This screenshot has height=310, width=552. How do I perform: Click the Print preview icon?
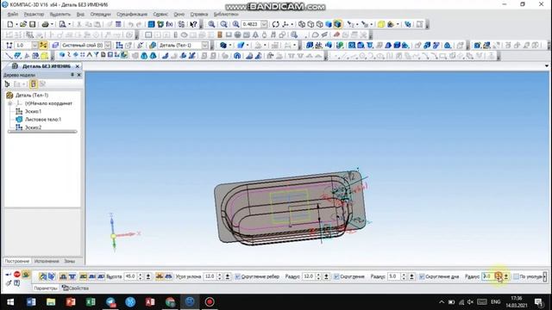pos(62,24)
